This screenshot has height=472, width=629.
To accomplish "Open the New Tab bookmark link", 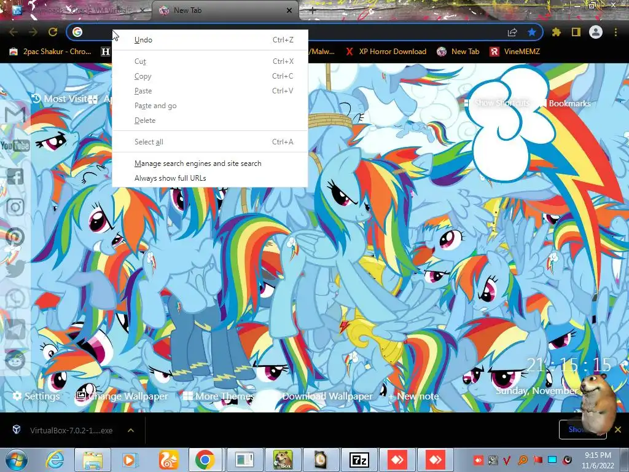I will click(458, 52).
